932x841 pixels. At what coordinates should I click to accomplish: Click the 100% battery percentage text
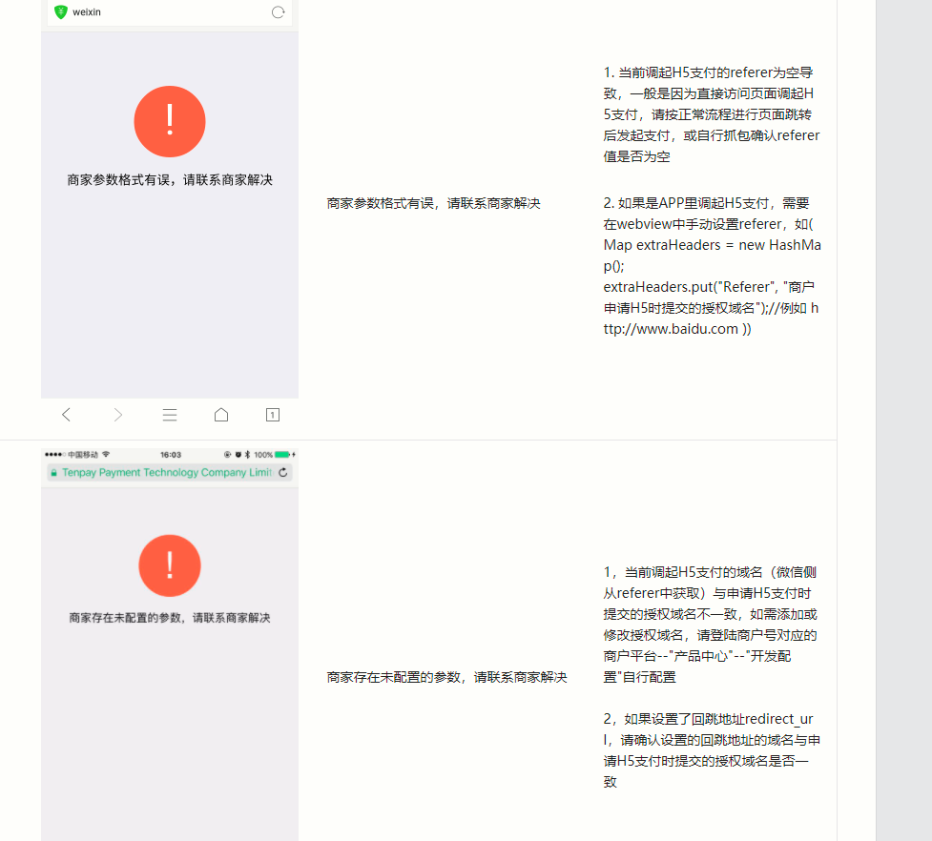263,455
